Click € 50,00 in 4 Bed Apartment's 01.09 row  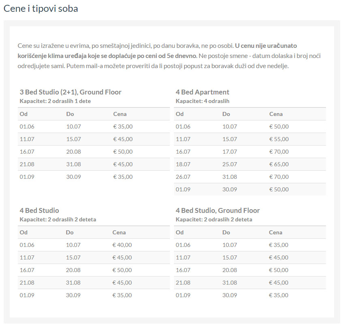279,189
